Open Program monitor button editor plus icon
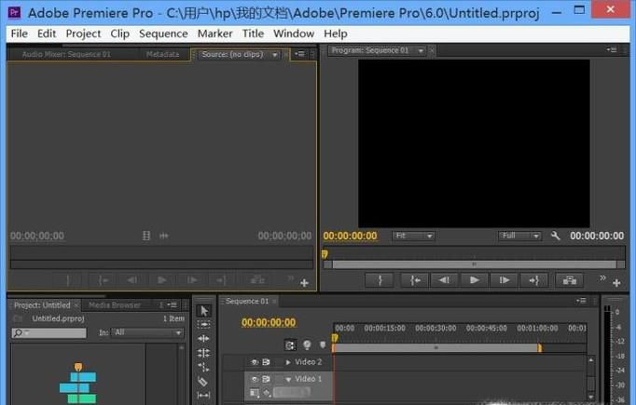The image size is (636, 405). click(616, 283)
